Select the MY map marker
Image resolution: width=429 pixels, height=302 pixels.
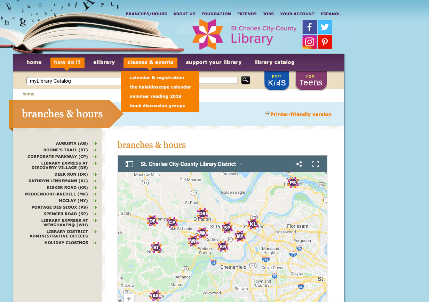pos(240,236)
